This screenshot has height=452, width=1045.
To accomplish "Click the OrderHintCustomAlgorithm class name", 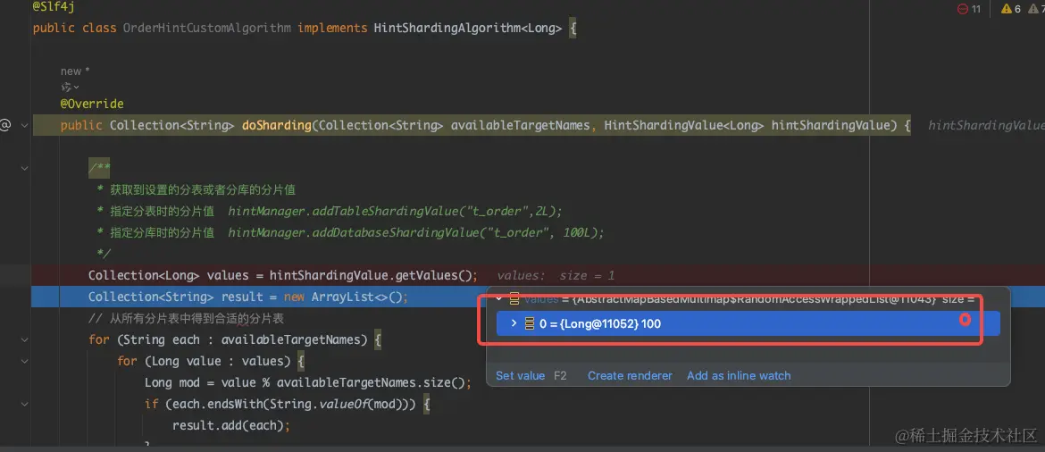I will coord(207,28).
